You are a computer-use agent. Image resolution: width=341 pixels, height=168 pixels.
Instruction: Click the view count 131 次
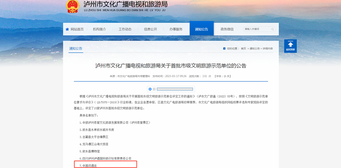206,76
